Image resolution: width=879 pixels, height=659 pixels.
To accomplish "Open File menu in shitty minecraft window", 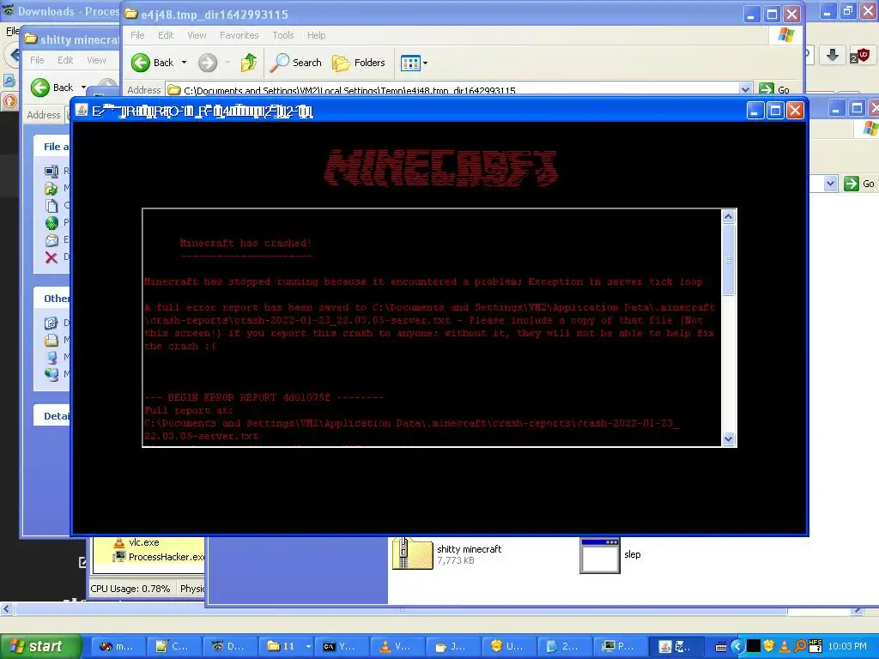I will [37, 60].
